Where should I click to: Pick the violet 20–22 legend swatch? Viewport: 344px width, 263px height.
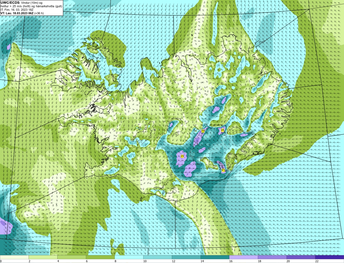(301, 257)
